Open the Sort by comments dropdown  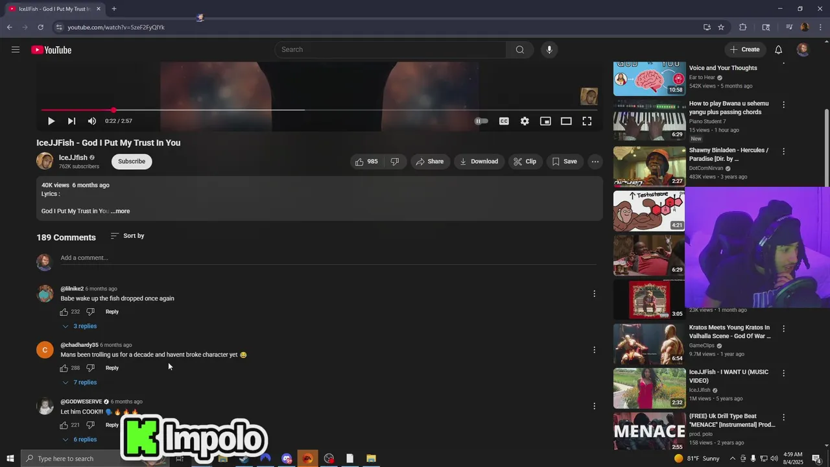tap(127, 236)
